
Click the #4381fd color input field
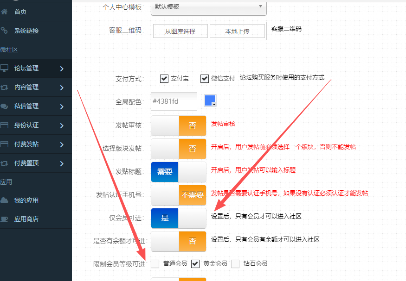174,101
